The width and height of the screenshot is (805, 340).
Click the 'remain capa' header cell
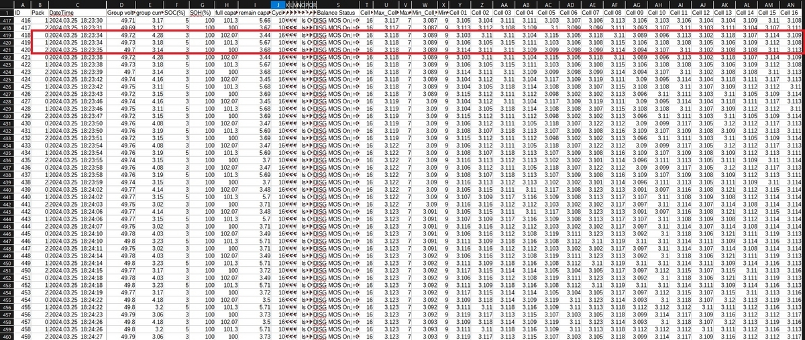coord(256,13)
